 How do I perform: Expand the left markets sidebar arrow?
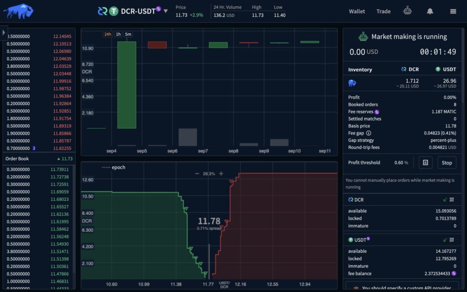click(4, 32)
